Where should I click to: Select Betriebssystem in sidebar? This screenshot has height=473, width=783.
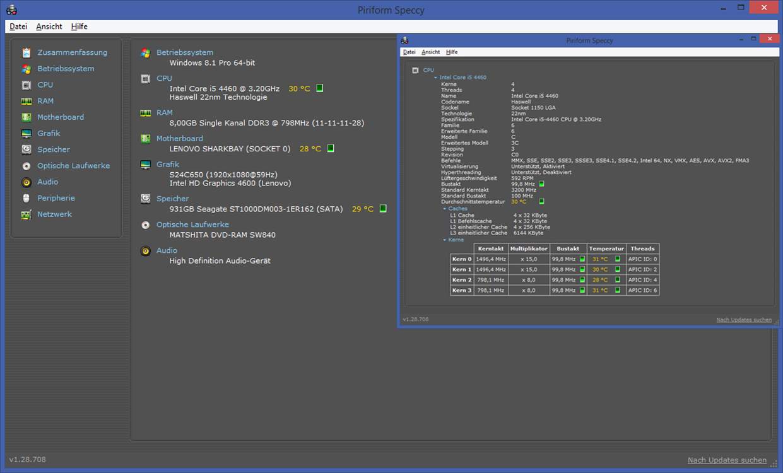tap(66, 69)
